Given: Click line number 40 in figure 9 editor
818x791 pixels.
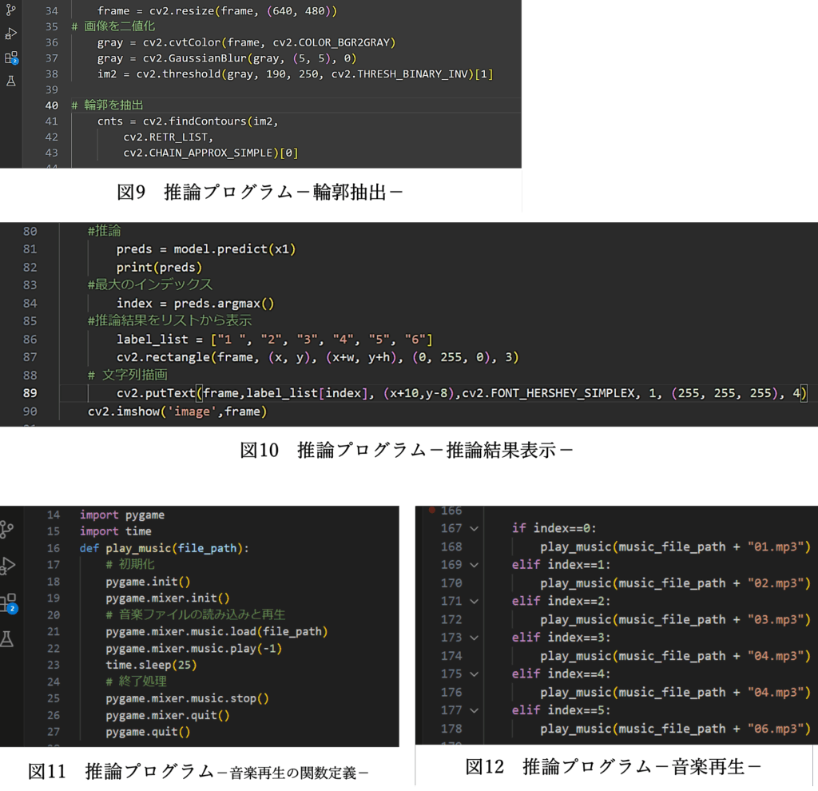Looking at the screenshot, I should (52, 105).
